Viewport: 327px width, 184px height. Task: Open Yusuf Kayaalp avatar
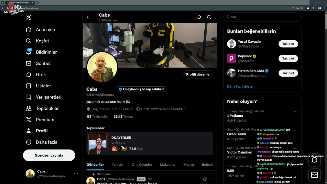point(231,44)
